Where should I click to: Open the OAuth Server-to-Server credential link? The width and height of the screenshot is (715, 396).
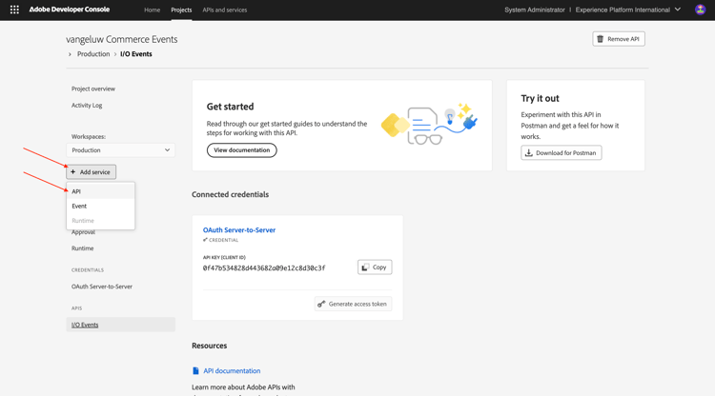239,229
